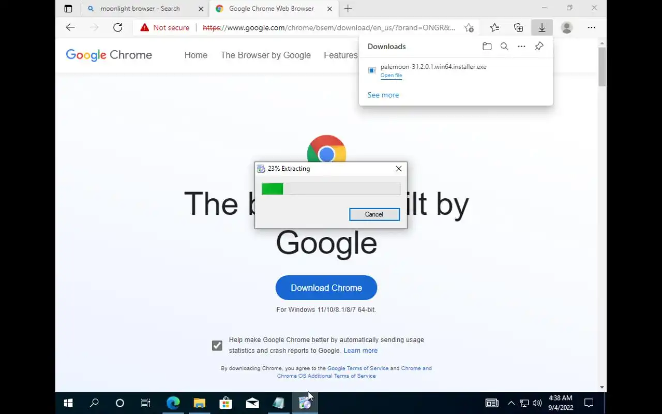Screen dimensions: 662x414
Task: Click the address bar URL
Action: pyautogui.click(x=329, y=27)
